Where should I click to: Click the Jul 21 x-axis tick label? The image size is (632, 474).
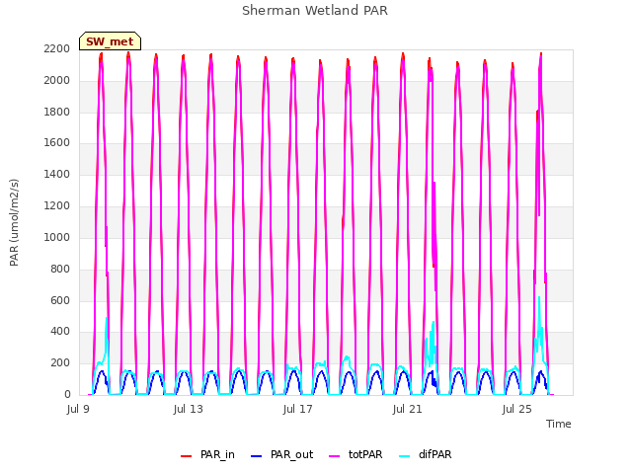[x=408, y=409]
